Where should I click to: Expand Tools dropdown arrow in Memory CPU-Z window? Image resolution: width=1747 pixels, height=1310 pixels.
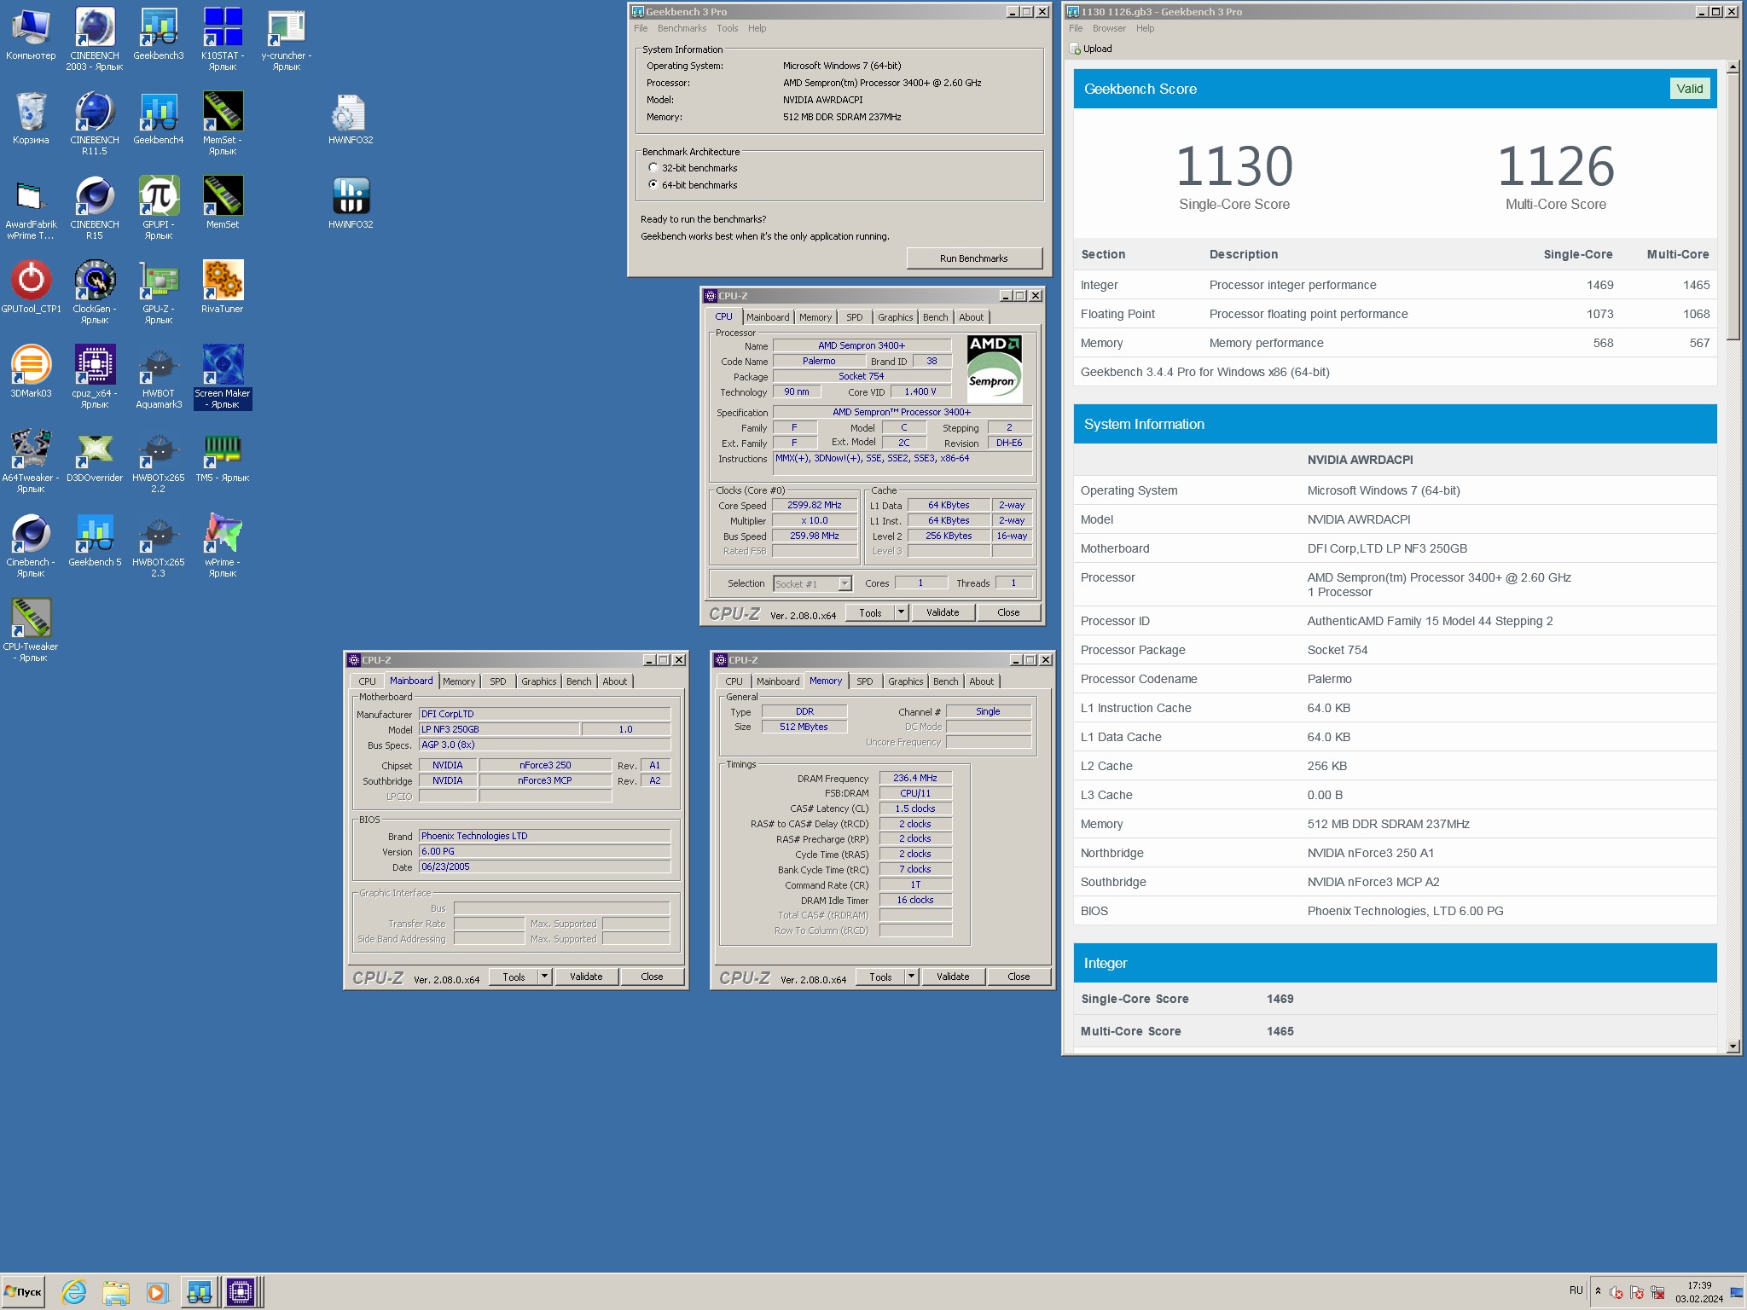pos(912,977)
